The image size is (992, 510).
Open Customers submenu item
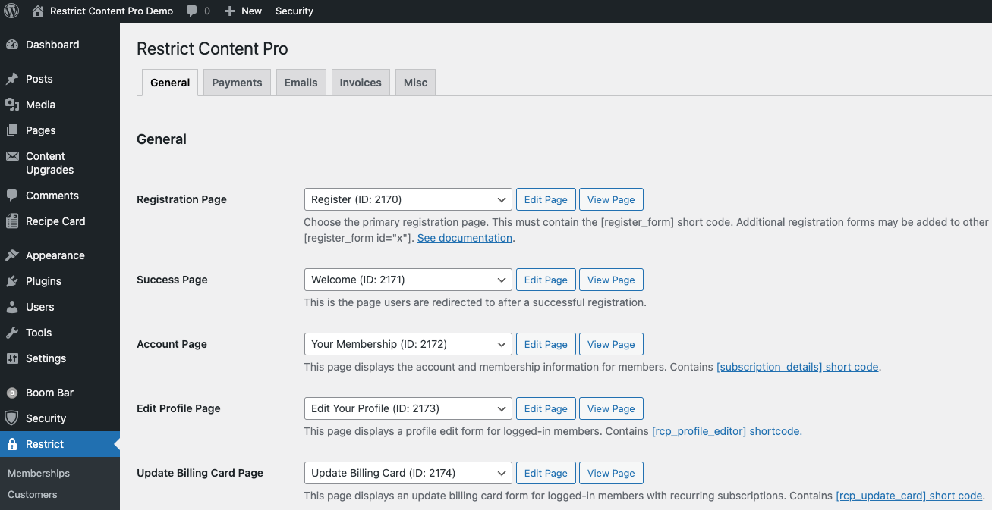pos(33,494)
